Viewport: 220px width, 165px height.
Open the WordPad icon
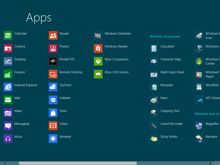point(199,87)
